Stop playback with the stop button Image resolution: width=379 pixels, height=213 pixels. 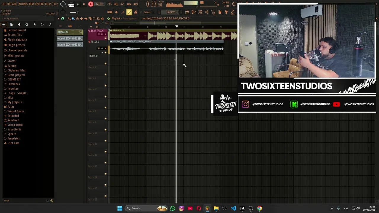point(84,4)
